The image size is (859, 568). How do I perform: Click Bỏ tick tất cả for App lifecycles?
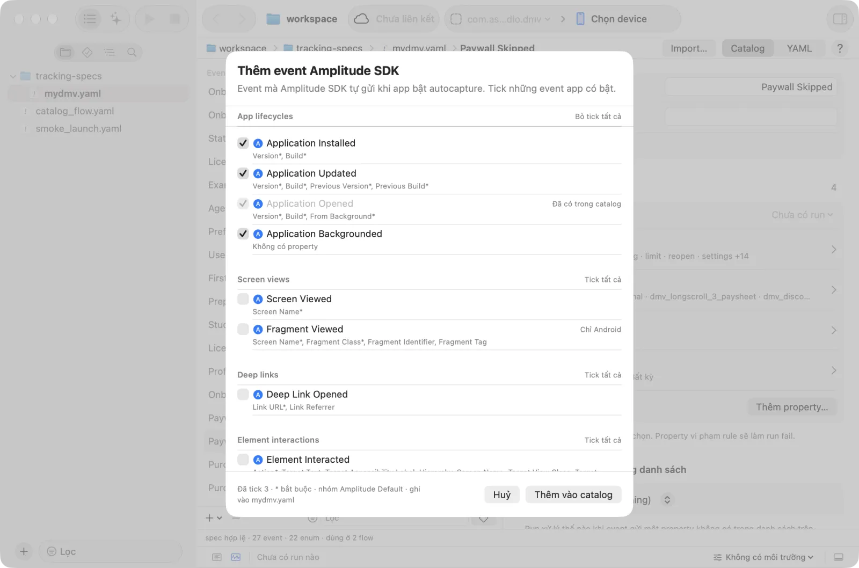tap(598, 116)
